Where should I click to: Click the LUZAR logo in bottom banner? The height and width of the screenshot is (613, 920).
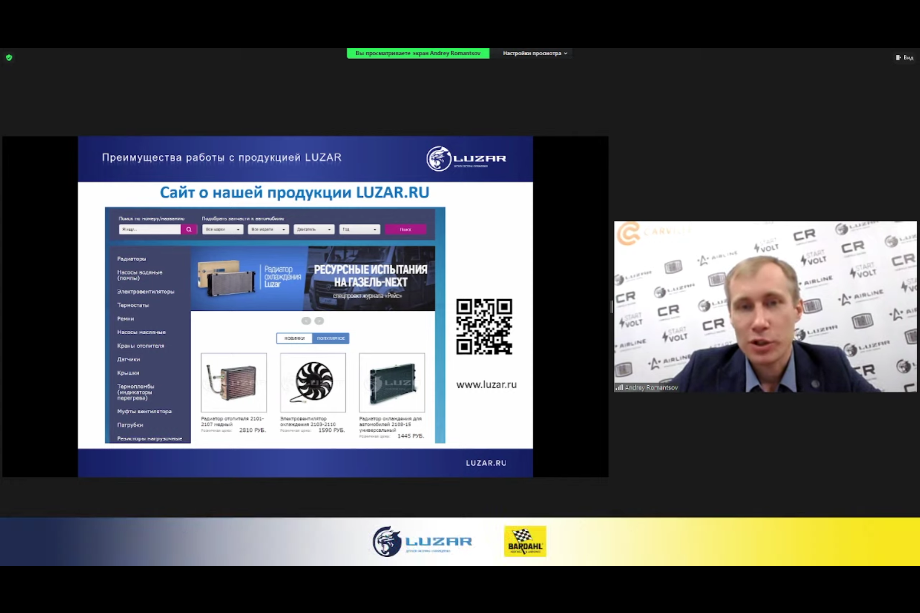pos(423,541)
